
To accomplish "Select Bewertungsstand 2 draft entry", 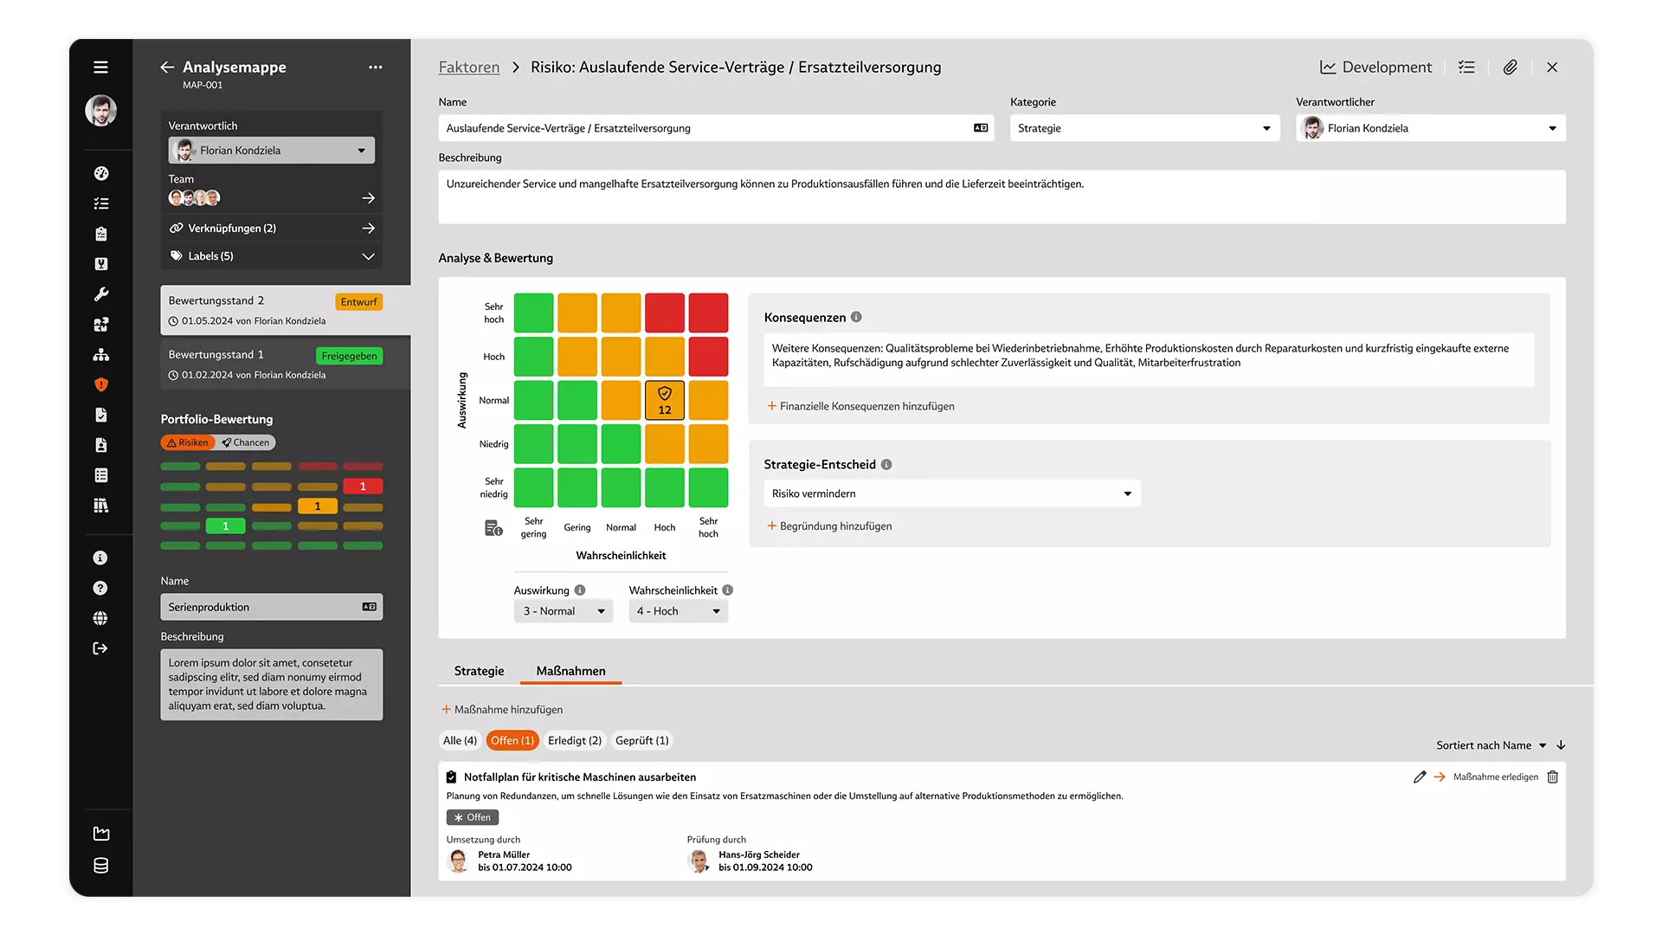I will pos(285,310).
